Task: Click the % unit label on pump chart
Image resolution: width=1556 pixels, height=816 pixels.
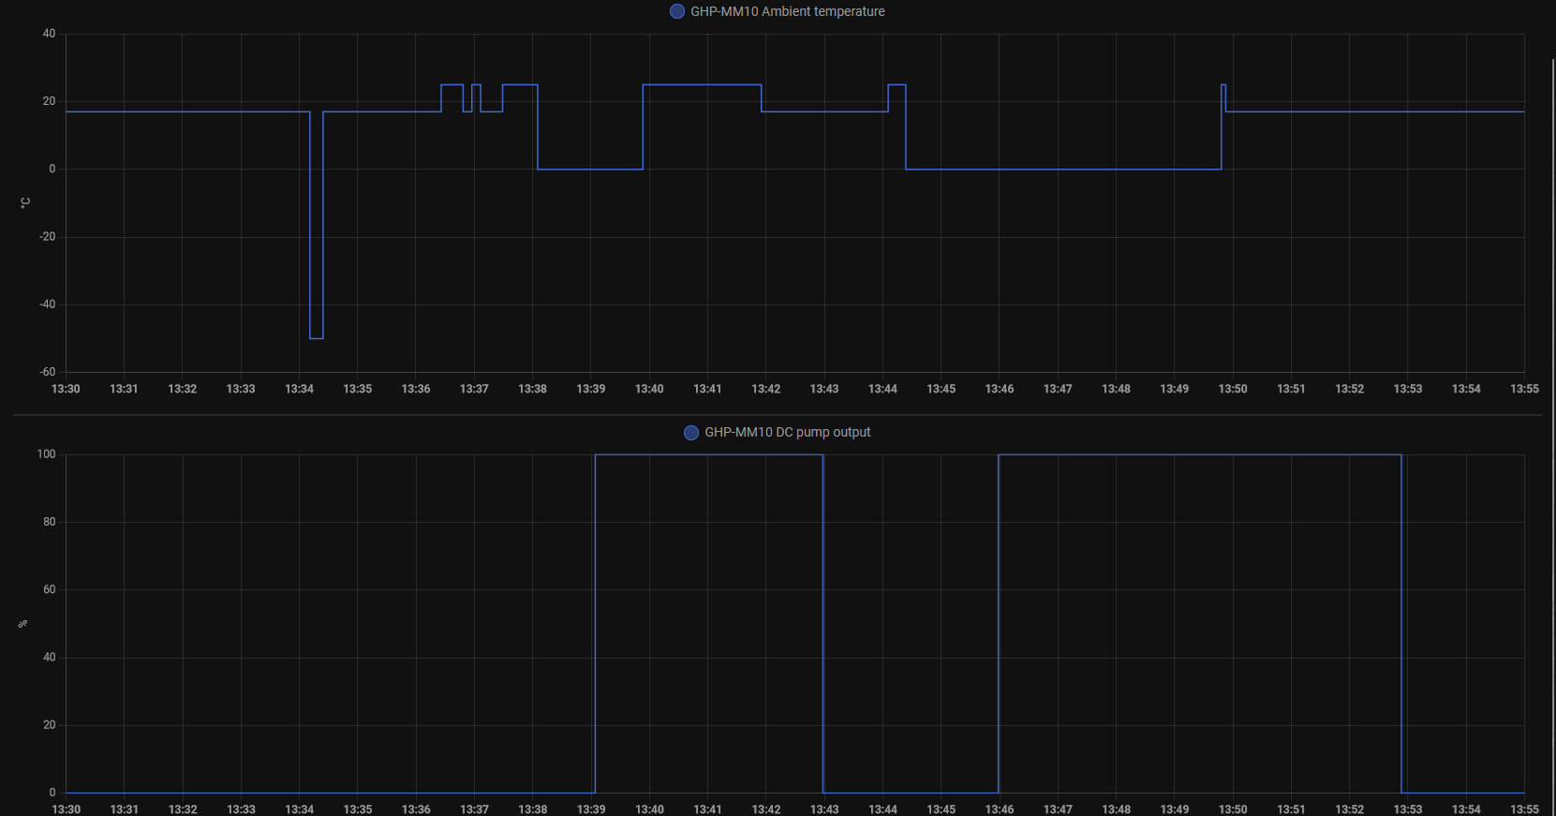Action: tap(22, 624)
